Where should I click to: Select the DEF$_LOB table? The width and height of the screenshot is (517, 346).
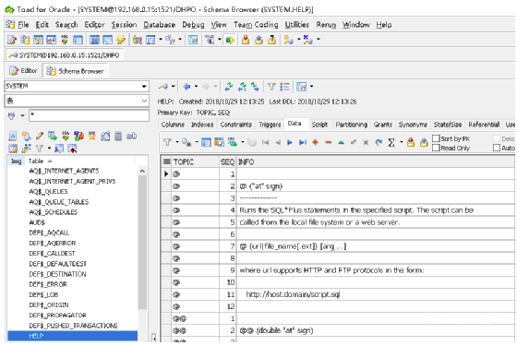click(43, 294)
